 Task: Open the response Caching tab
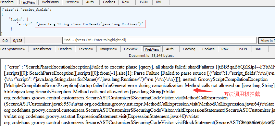point(189,49)
